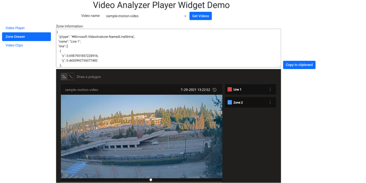Open the Video name dropdown

146,16
